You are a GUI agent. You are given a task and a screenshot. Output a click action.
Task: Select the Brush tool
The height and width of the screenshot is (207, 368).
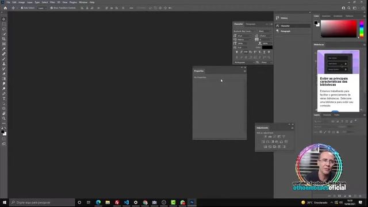pyautogui.click(x=4, y=59)
